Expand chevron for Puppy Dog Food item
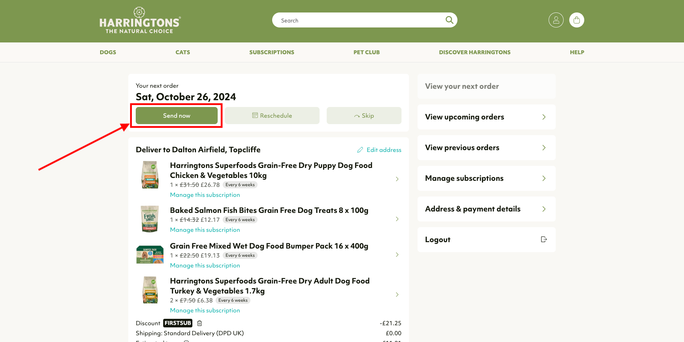 click(x=397, y=179)
